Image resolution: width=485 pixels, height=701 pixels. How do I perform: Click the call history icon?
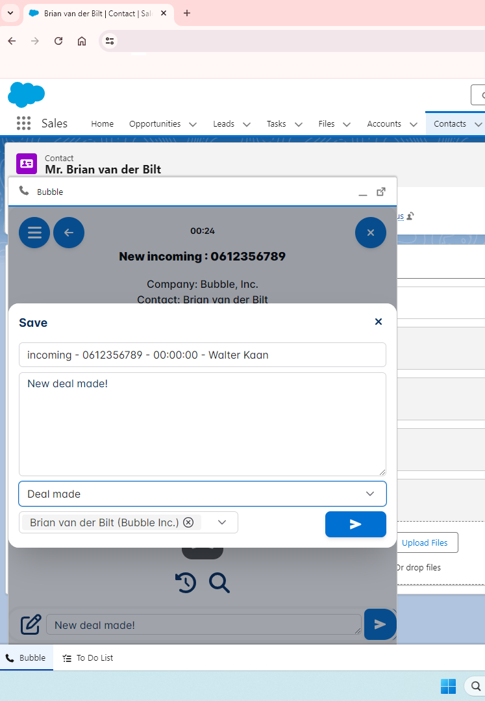click(186, 582)
